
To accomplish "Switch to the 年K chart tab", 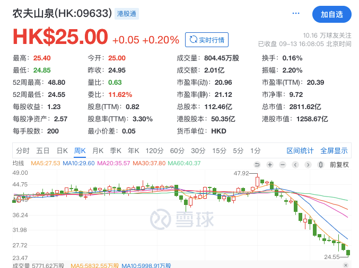I will point(134,151).
